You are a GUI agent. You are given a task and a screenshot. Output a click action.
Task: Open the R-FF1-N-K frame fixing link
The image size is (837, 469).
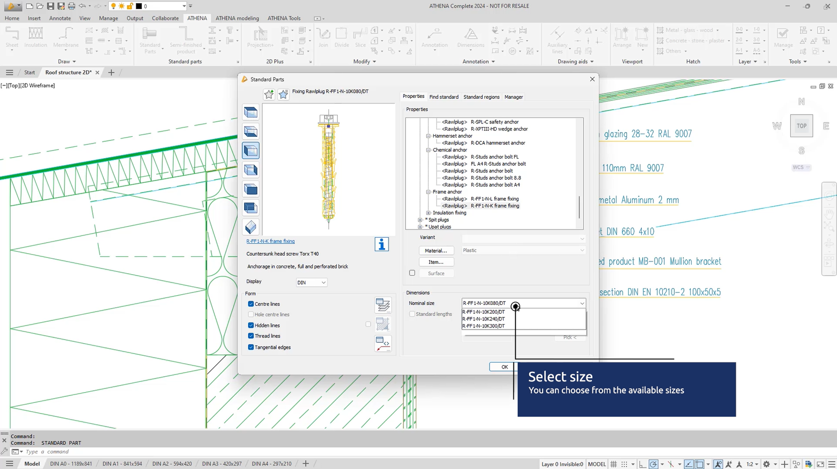point(271,241)
